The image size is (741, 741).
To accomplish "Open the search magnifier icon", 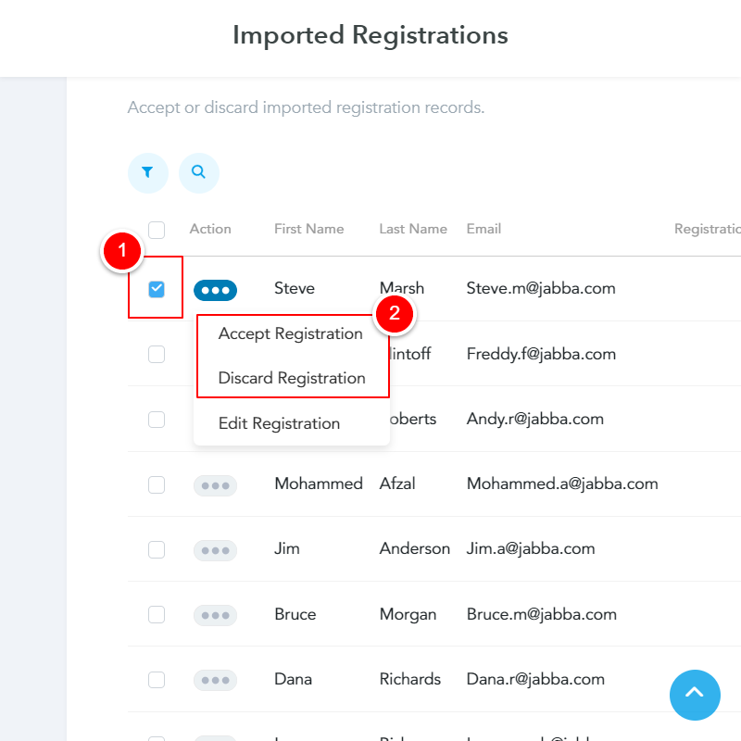I will point(198,172).
